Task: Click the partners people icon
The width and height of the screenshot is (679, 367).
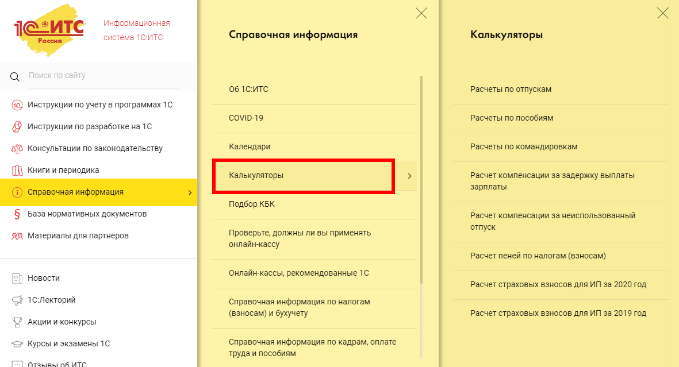Action: pyautogui.click(x=17, y=236)
